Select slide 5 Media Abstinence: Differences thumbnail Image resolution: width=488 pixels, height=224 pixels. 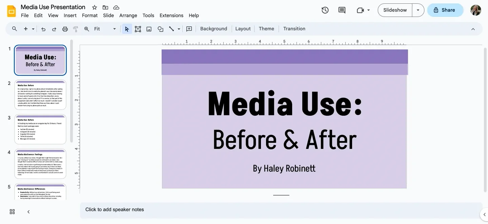point(40,192)
